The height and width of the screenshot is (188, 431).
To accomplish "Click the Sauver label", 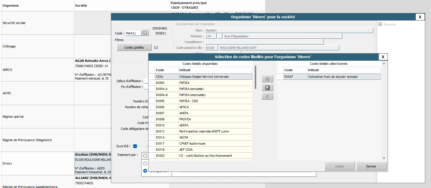I will pos(390,24).
